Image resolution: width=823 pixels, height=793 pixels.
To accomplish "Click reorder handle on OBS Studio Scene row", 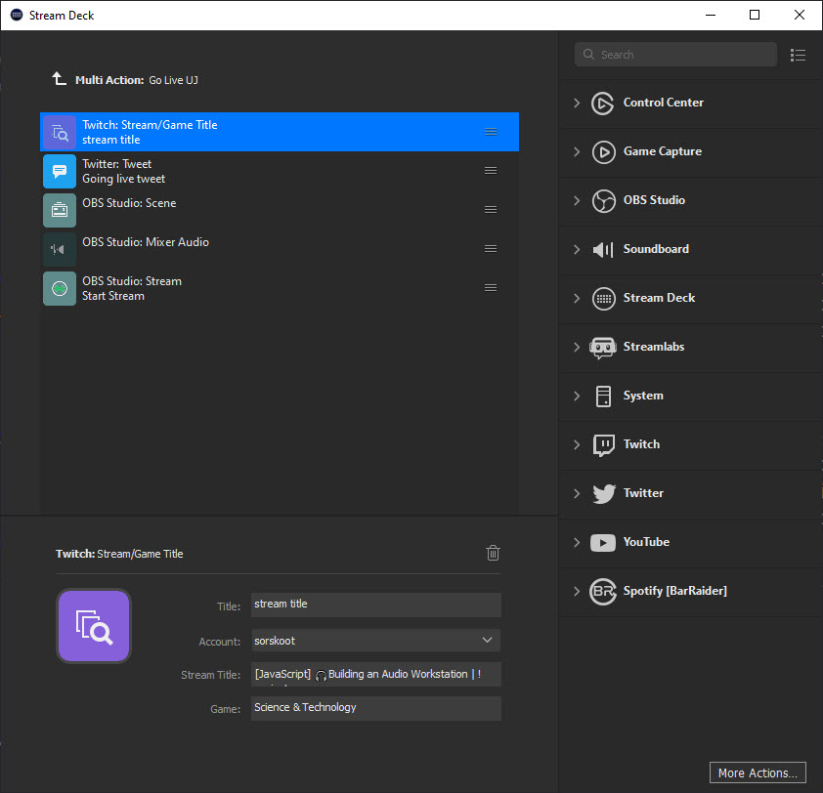I will tap(491, 210).
